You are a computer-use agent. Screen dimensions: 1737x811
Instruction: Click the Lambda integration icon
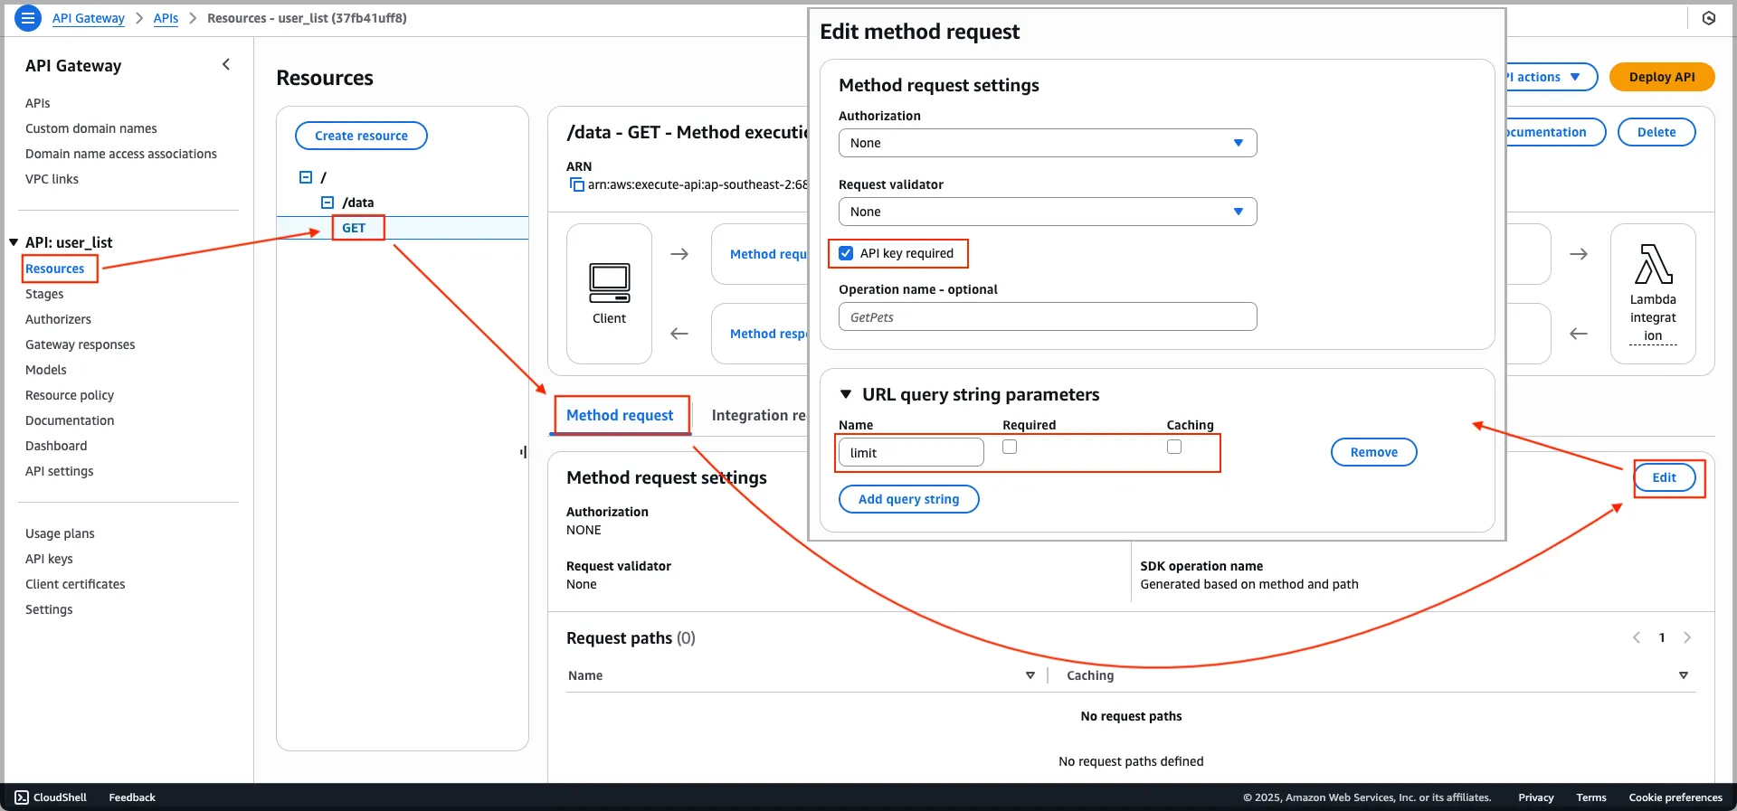coord(1653,264)
